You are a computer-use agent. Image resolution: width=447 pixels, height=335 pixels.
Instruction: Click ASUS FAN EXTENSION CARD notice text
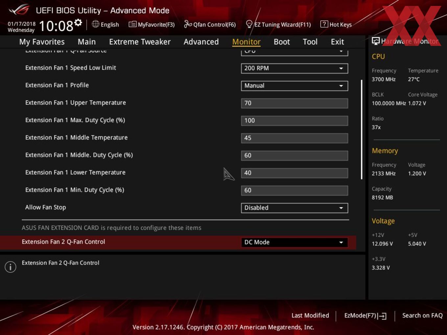tap(111, 228)
